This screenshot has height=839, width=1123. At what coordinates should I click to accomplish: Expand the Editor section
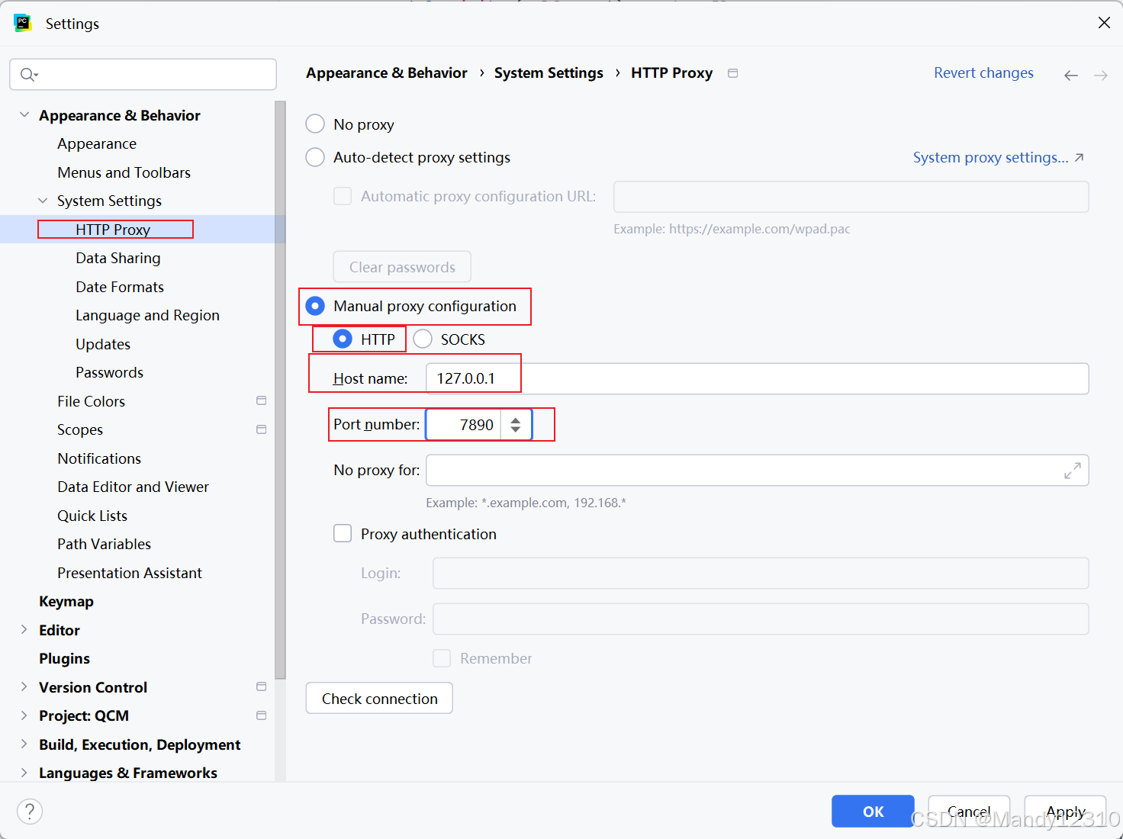(24, 629)
